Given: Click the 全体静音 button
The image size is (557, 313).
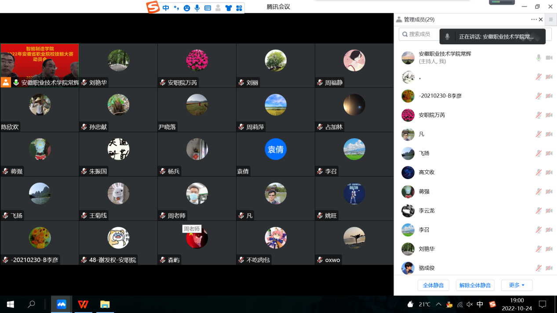Looking at the screenshot, I should pos(433,285).
